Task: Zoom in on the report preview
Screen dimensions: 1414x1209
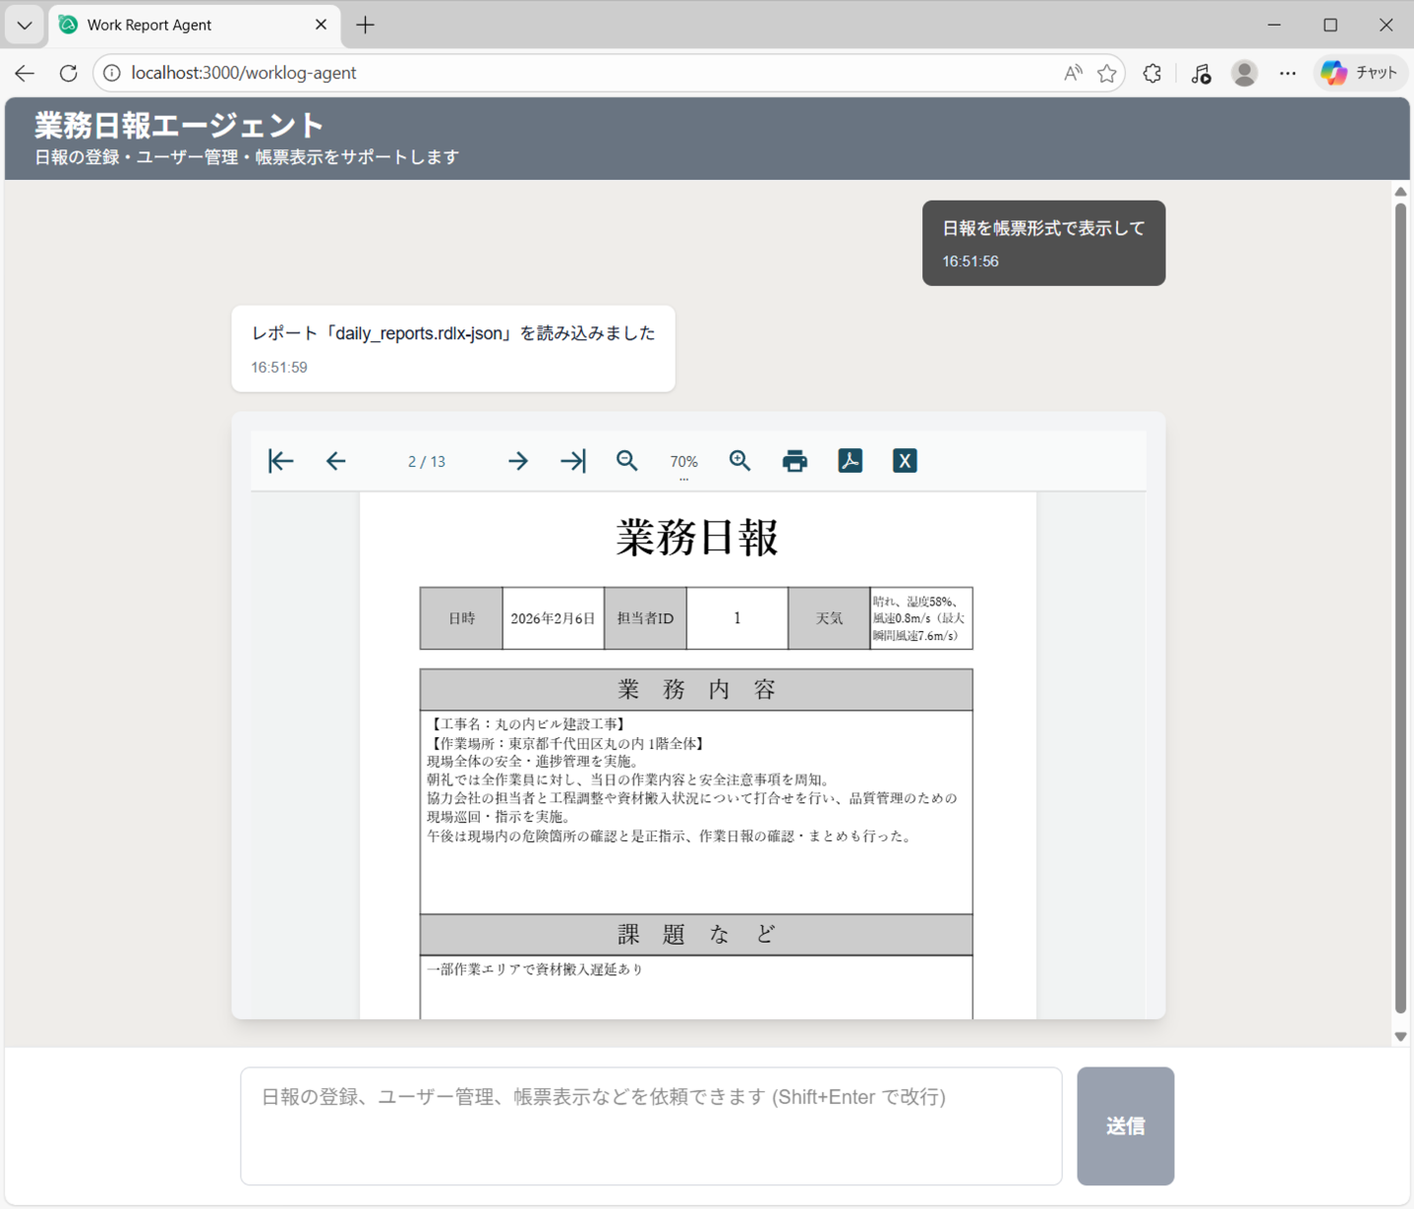Action: (x=740, y=460)
